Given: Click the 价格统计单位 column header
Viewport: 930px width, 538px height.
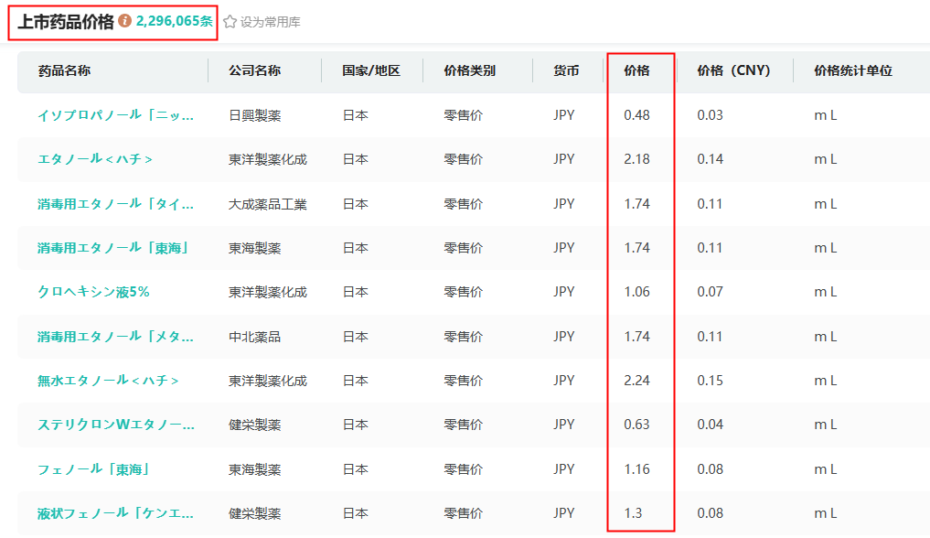Looking at the screenshot, I should pos(853,70).
